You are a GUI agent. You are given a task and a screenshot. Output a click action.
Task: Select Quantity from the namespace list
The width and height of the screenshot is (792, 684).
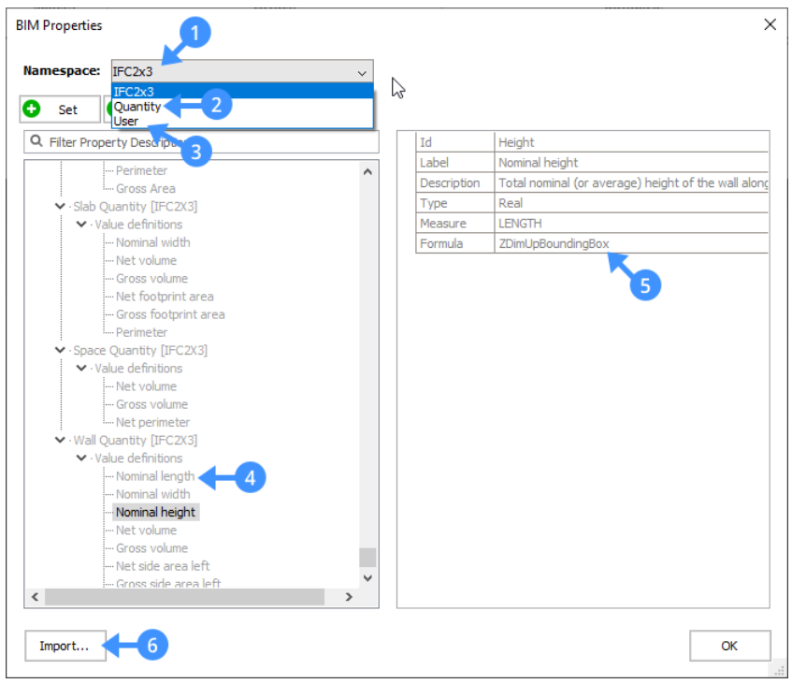click(x=137, y=107)
